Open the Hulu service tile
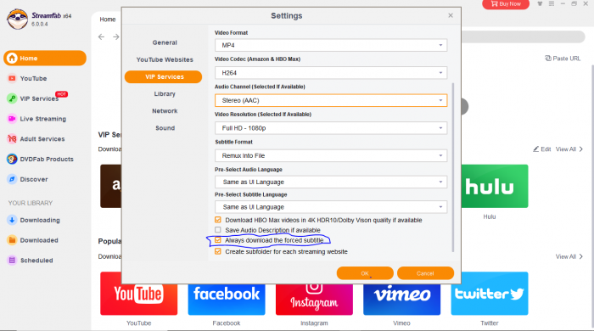Screen dimensions: 594x331 pos(495,186)
